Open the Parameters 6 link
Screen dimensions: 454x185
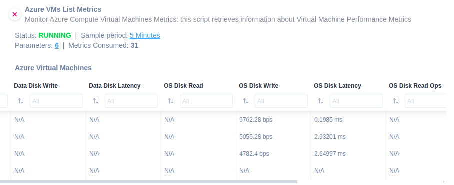[57, 45]
